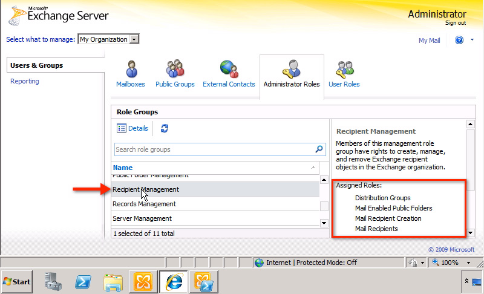Click the Details text link
The width and height of the screenshot is (484, 294).
(138, 128)
